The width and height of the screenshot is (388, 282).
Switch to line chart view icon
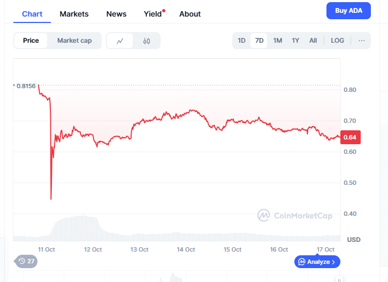120,41
